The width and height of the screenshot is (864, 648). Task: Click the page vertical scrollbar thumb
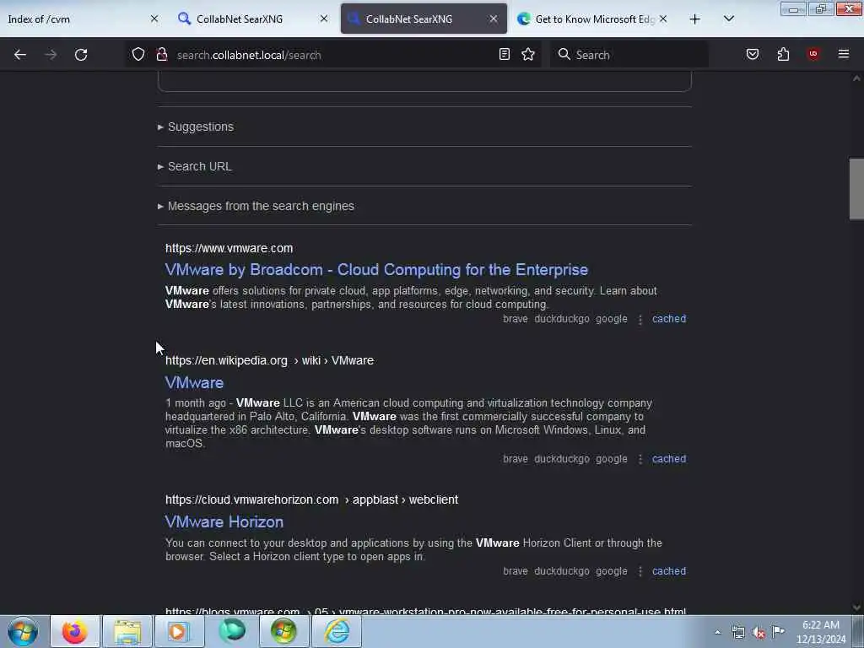[856, 189]
